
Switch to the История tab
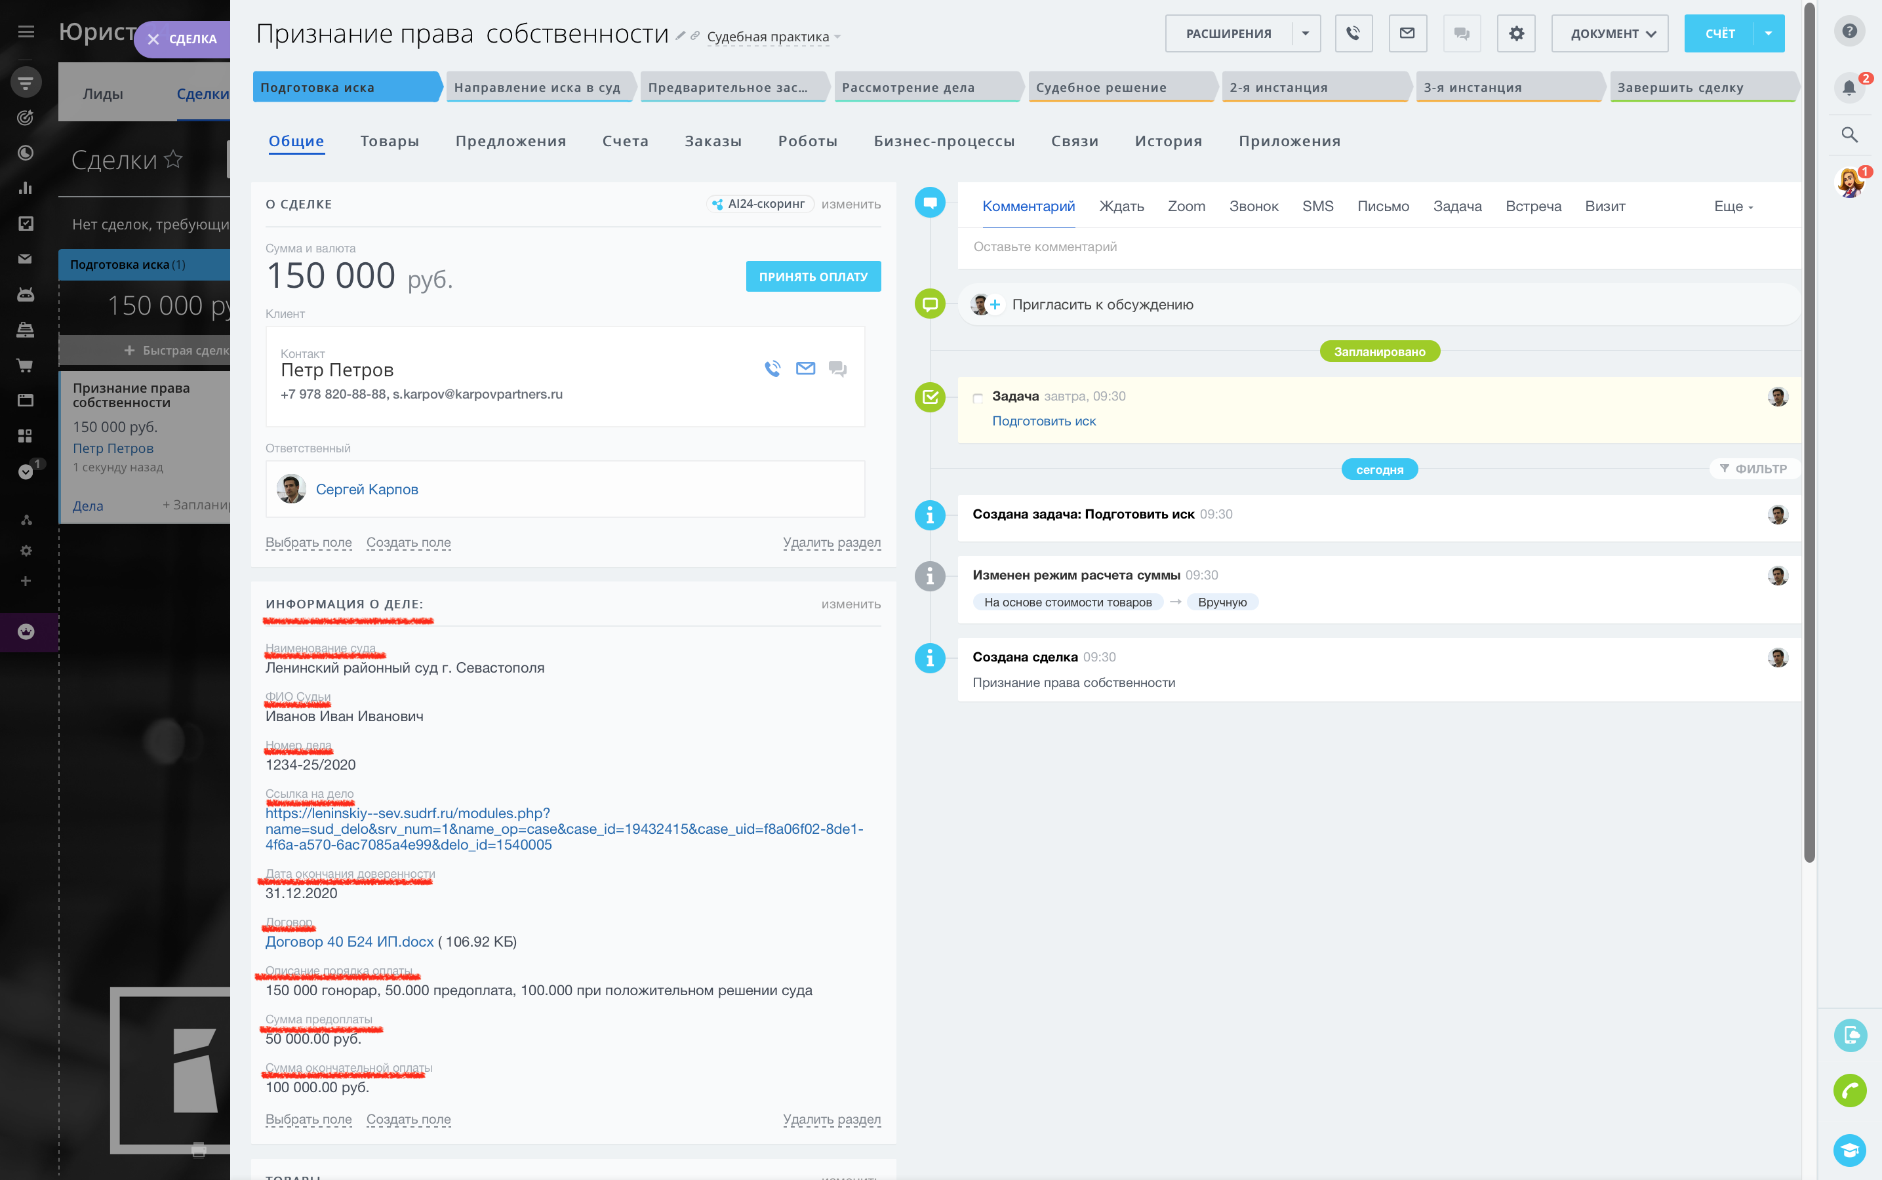coord(1168,141)
